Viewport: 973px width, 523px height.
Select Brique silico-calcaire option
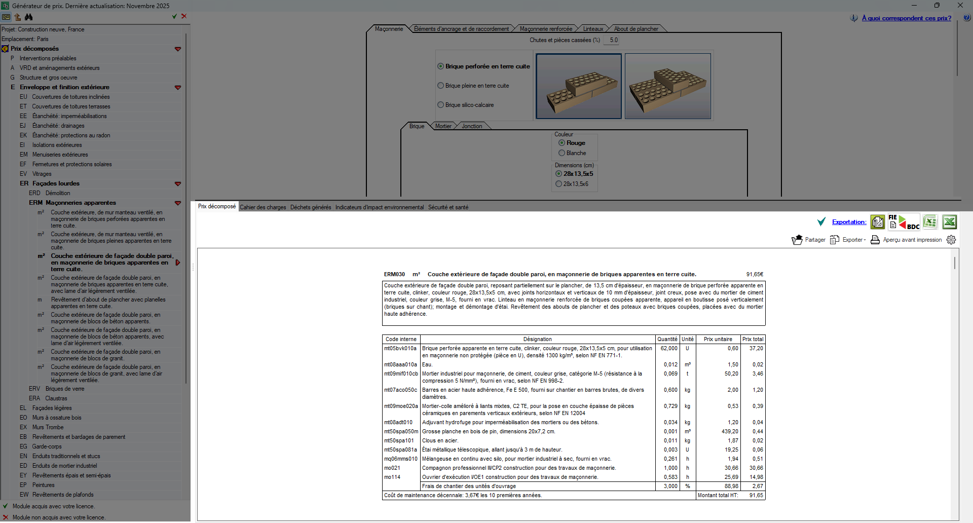pyautogui.click(x=466, y=105)
